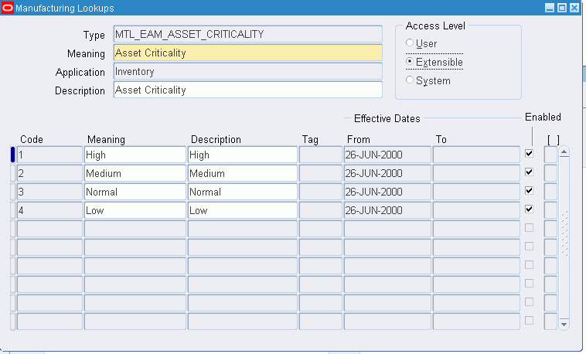The width and height of the screenshot is (586, 354).
Task: Click the To date cell in the High row
Action: tap(476, 155)
